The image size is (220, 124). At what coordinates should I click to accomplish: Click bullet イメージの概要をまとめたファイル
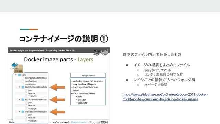point(162,65)
